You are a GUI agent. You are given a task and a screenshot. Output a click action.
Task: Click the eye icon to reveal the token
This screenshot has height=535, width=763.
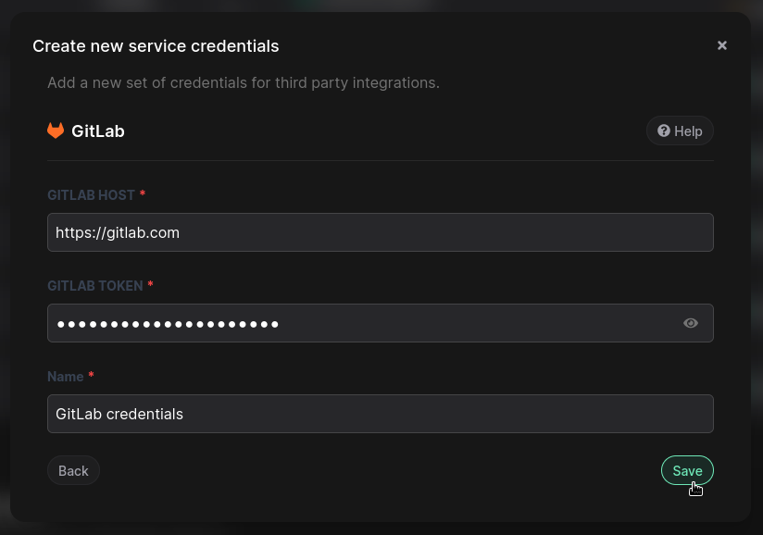(691, 322)
